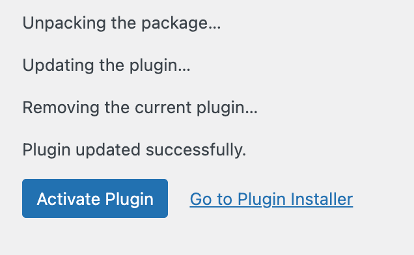Select the blue Activate Plugin button
Viewport: 414px width, 255px height.
(95, 198)
